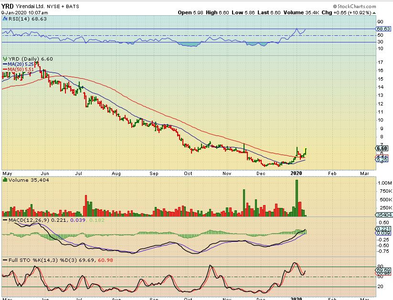Viewport: 393px width, 300px height.
Task: Click the green bars icon beside Volume 35,404
Action: pyautogui.click(x=5, y=180)
